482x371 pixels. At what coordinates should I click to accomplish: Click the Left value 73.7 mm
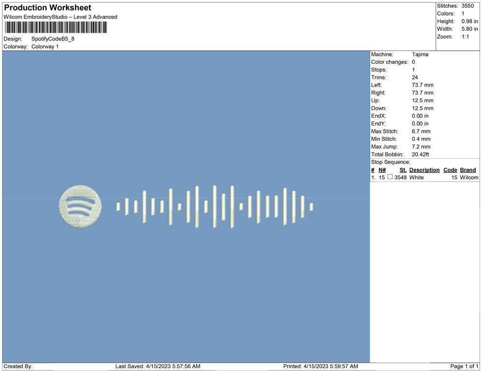(x=423, y=85)
